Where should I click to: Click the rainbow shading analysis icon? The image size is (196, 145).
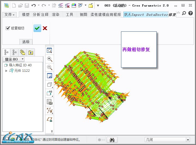(x=74, y=5)
